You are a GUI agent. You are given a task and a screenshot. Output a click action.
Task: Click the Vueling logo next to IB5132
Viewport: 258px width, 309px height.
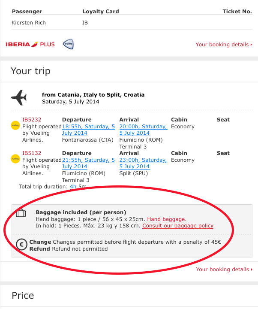tap(15, 159)
